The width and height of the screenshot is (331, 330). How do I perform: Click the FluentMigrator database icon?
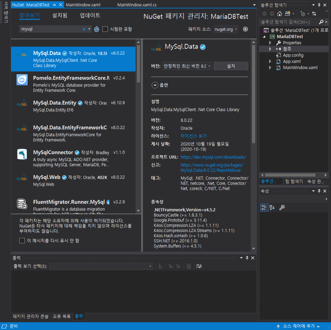[x=22, y=204]
